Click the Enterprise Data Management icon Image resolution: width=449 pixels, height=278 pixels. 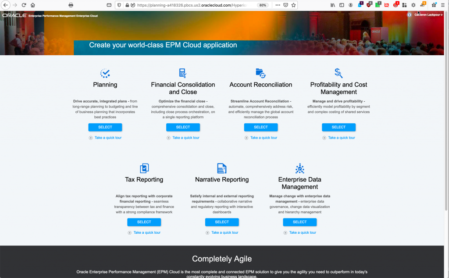[x=299, y=168]
